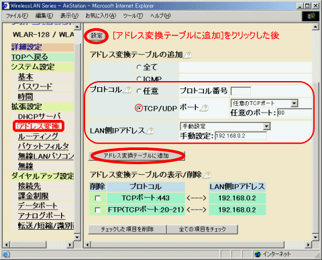Check delete box for TCPポート:443 row
322x260 pixels.
click(98, 198)
